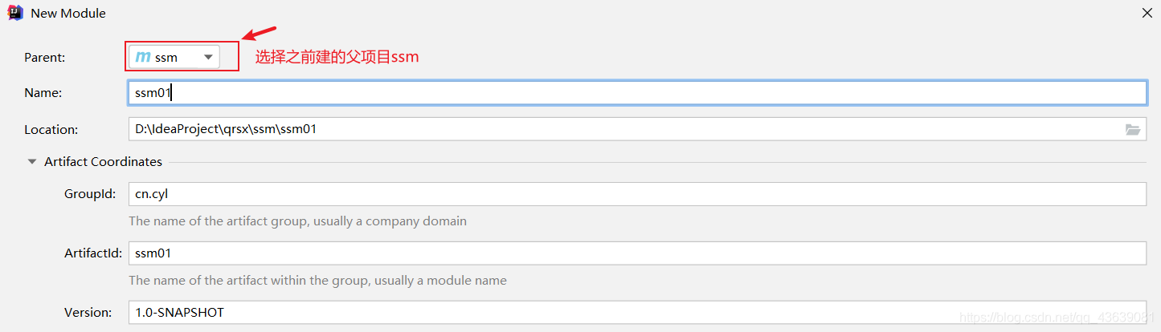Collapse the Artifact Coordinates section triangle
This screenshot has height=332, width=1161.
coord(32,161)
